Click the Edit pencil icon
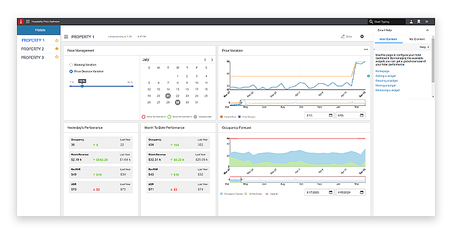The height and width of the screenshot is (237, 452). [343, 37]
